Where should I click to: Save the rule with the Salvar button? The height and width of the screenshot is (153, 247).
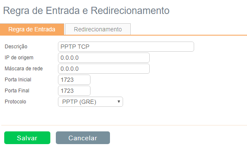click(27, 138)
